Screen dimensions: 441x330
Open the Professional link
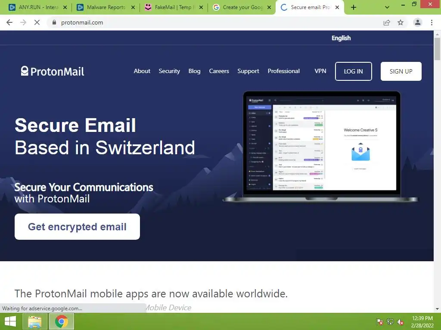(283, 71)
